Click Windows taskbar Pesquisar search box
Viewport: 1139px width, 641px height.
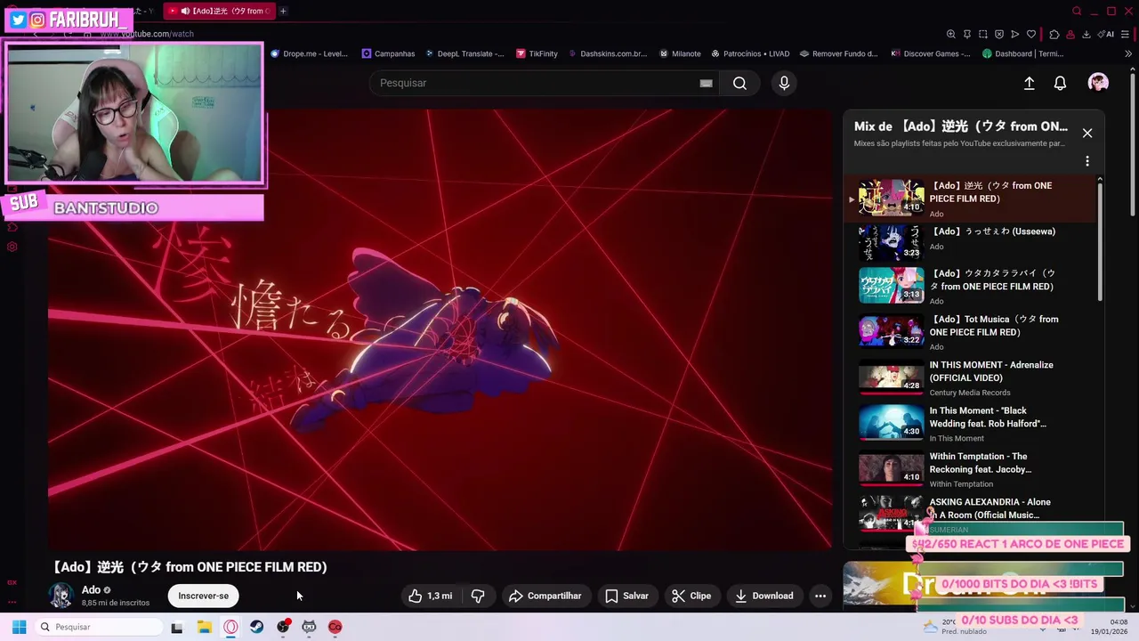pos(98,627)
